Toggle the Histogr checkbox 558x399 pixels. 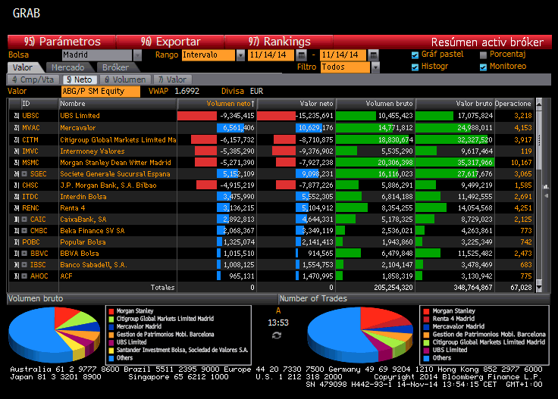coord(415,67)
